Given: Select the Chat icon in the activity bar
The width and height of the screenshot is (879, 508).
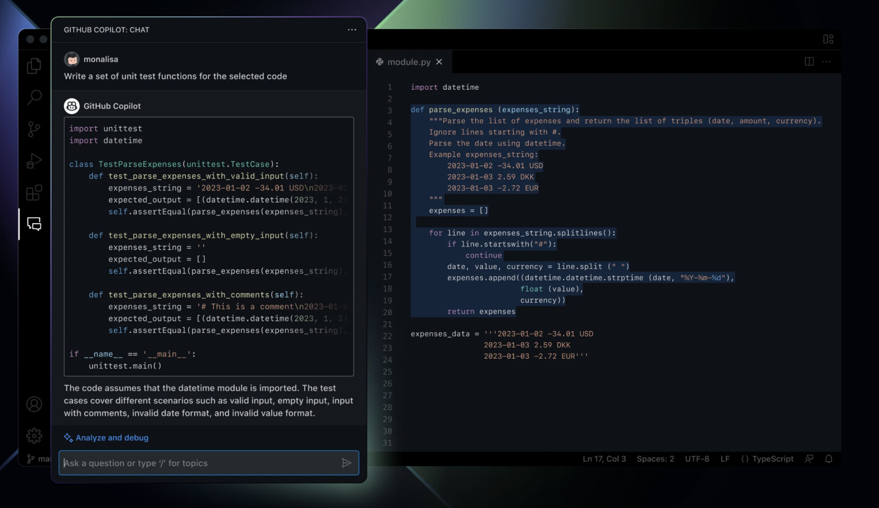Looking at the screenshot, I should point(34,224).
